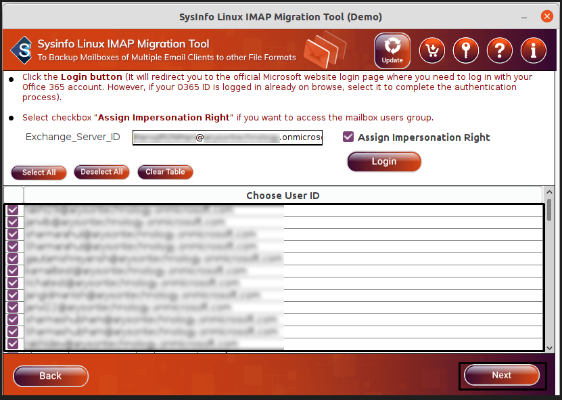
Task: Click the table scrollbar down arrow
Action: [549, 348]
